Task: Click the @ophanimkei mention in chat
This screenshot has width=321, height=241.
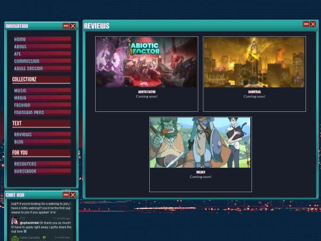Action: [x=29, y=223]
